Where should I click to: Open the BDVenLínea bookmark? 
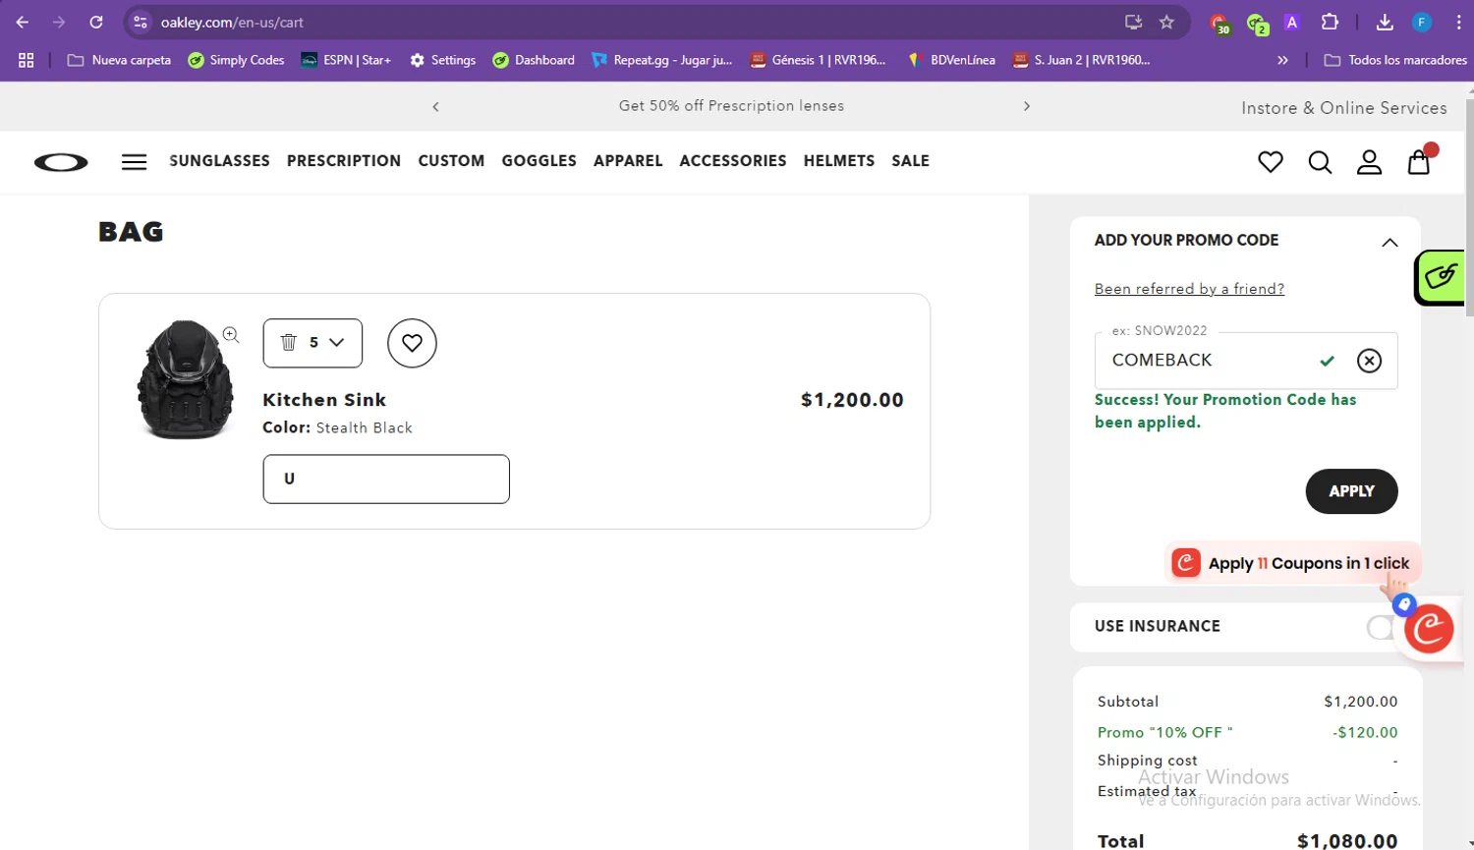951,60
